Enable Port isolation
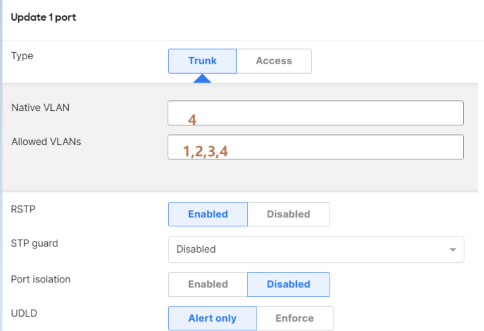Image resolution: width=484 pixels, height=331 pixels. [x=208, y=284]
